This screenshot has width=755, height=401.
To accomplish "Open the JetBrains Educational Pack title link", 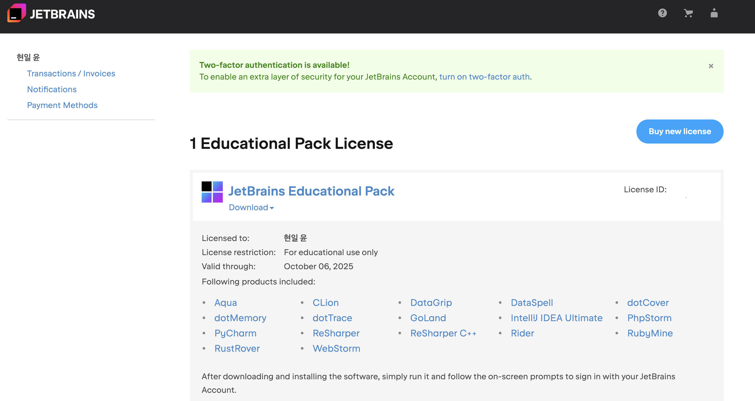I will (311, 191).
